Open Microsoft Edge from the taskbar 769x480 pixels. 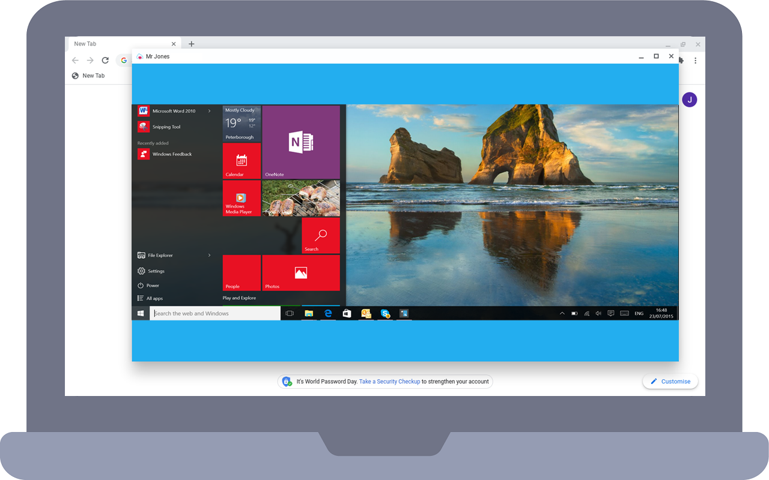327,313
